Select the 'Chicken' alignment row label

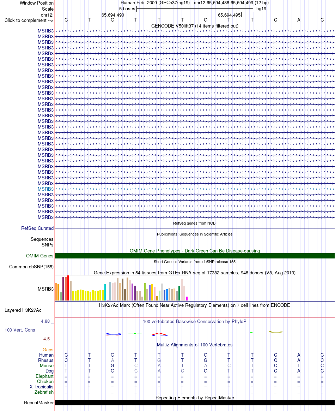pyautogui.click(x=45, y=382)
